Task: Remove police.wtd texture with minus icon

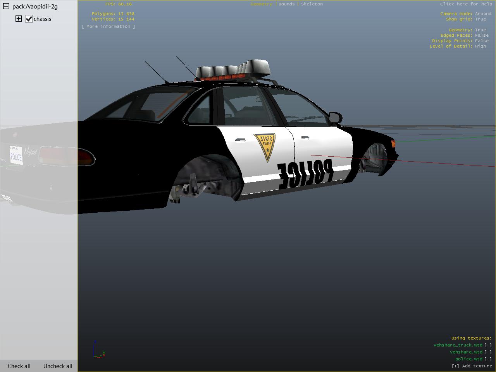Action: 488,359
